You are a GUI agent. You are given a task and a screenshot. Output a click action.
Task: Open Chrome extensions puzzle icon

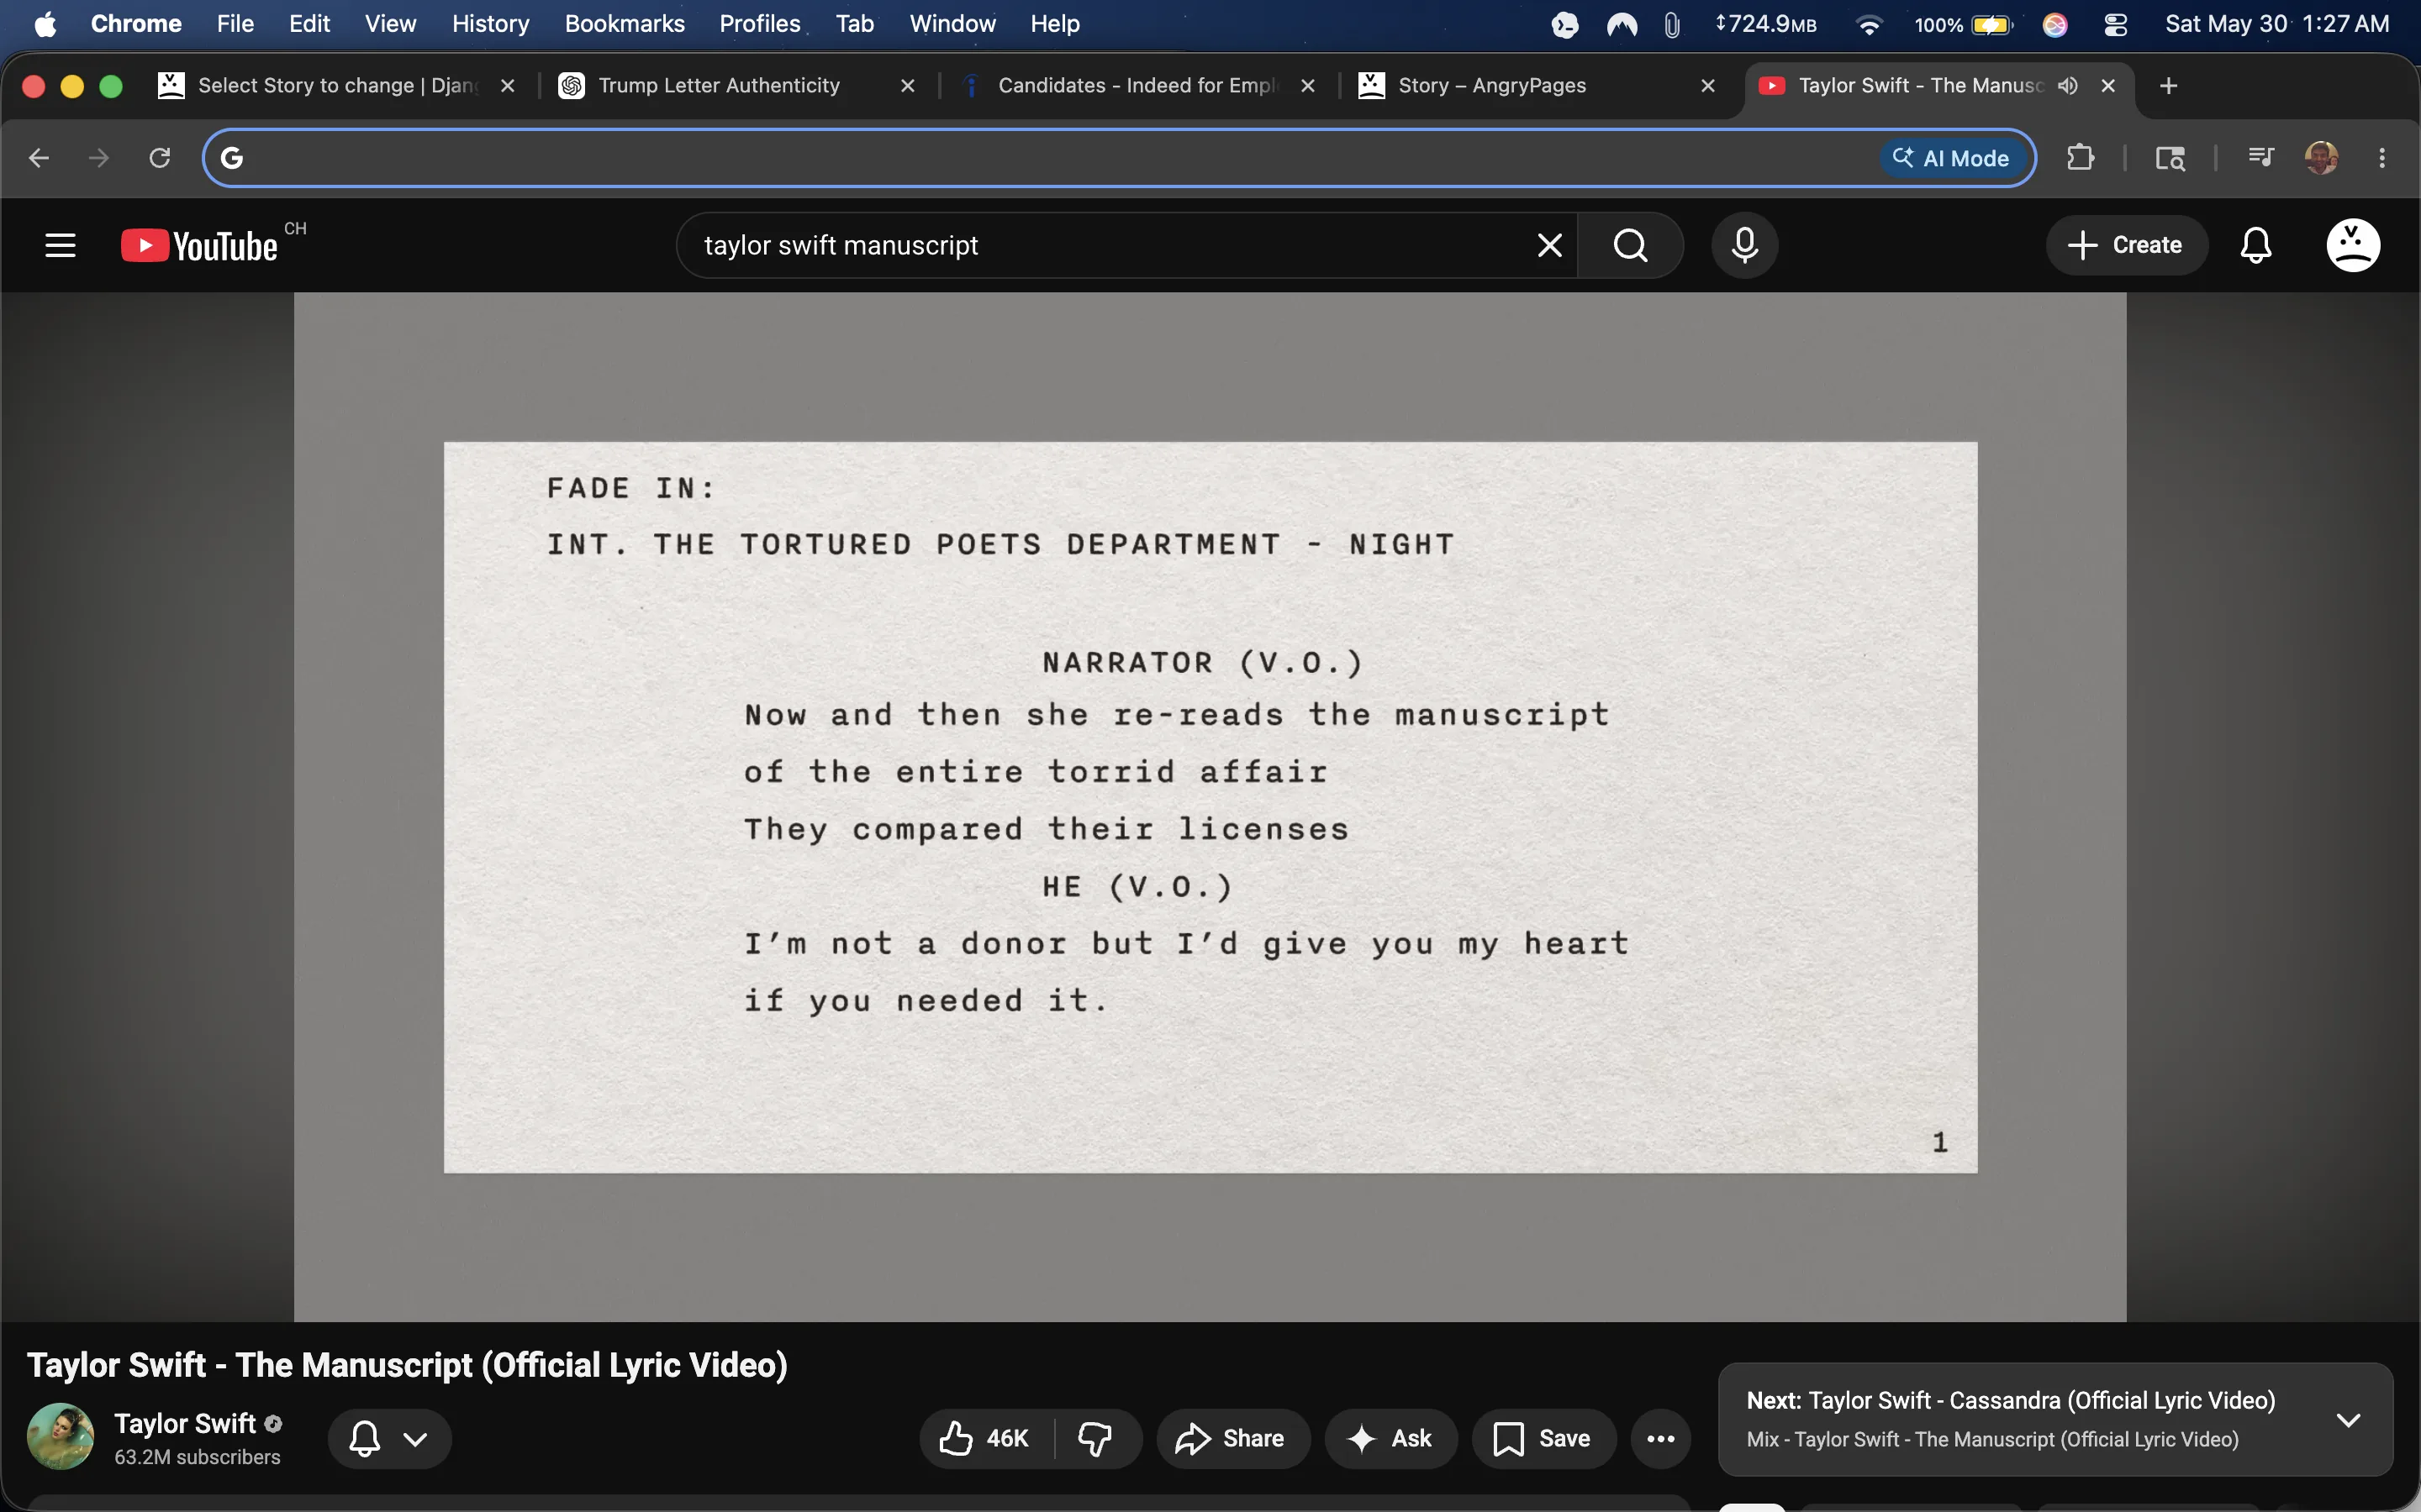click(x=2081, y=158)
